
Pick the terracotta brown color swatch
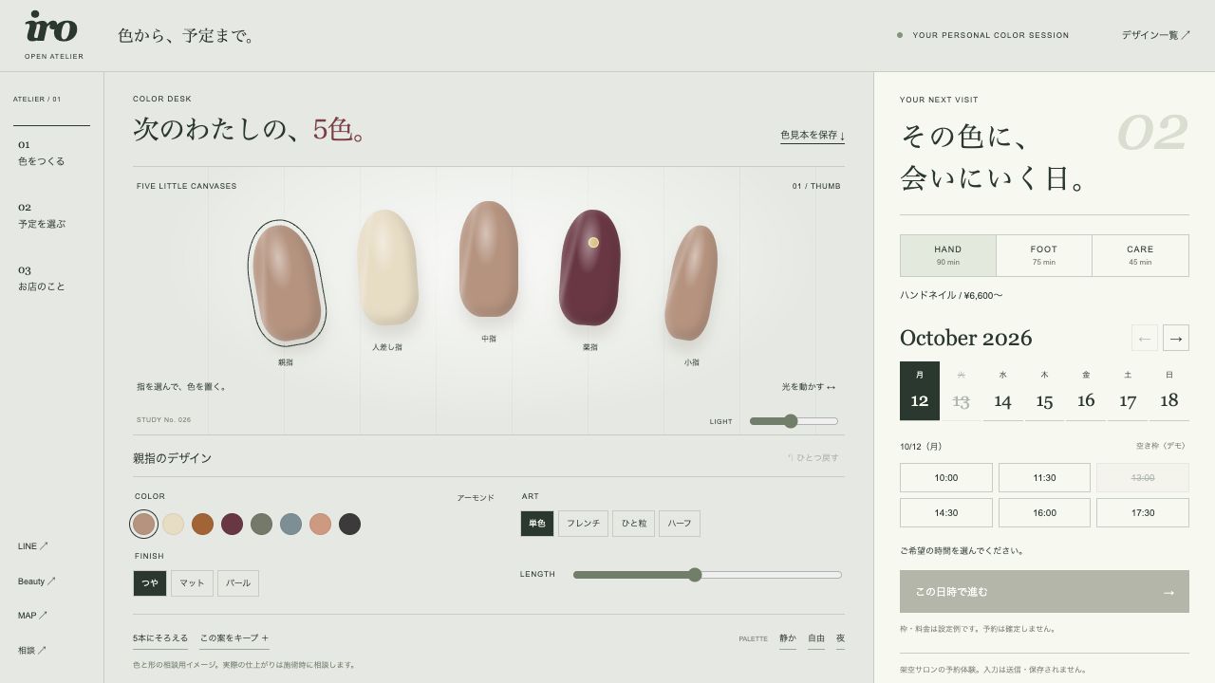pos(202,524)
